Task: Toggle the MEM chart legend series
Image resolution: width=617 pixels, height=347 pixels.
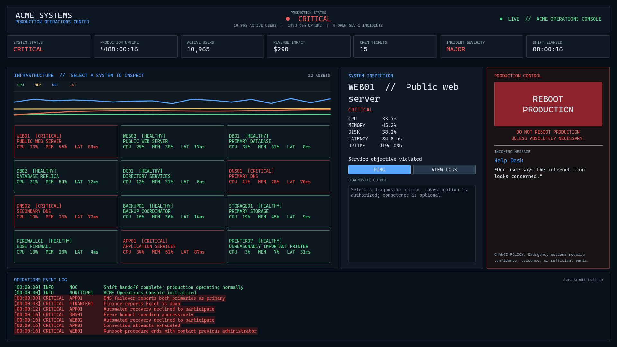Action: tap(38, 85)
